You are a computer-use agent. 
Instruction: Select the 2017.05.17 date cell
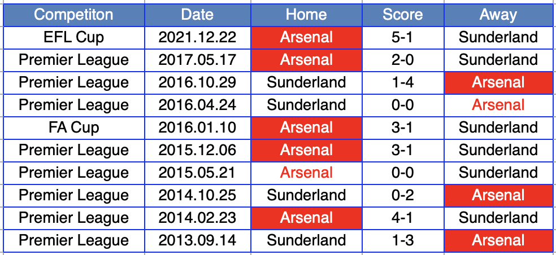[x=197, y=60]
